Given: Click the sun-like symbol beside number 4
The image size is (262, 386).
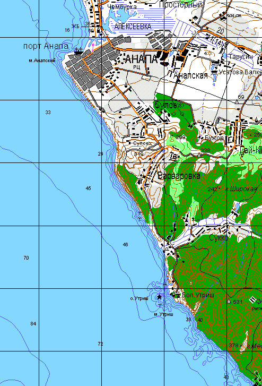Looking at the screenshot, I should click(x=209, y=53).
